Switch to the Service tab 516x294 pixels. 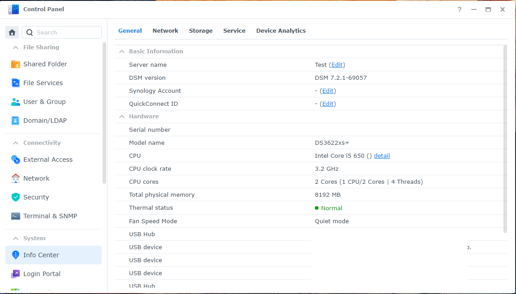point(234,30)
